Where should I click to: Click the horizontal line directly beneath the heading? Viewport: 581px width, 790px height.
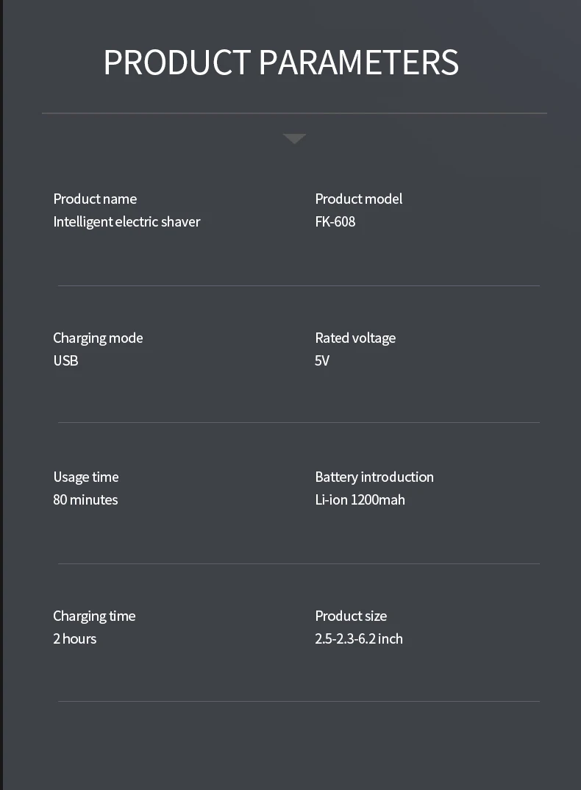(x=294, y=113)
